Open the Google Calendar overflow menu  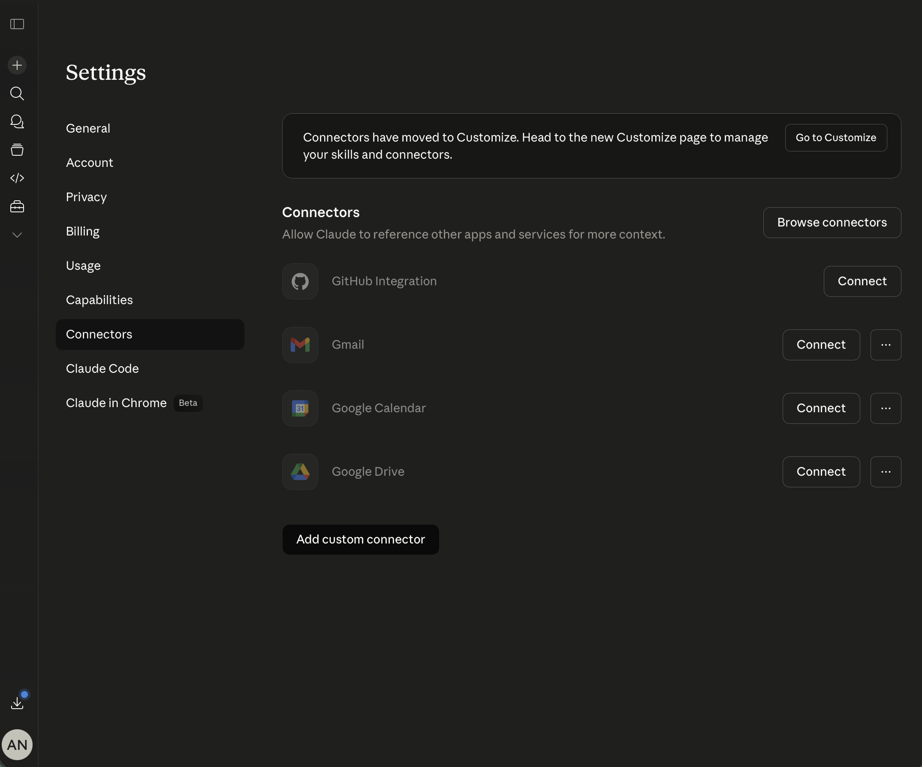[886, 408]
